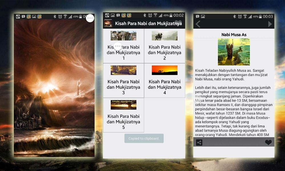Tap the Bluetooth icon in the middle phone status bar
The height and width of the screenshot is (171, 285).
click(x=145, y=15)
